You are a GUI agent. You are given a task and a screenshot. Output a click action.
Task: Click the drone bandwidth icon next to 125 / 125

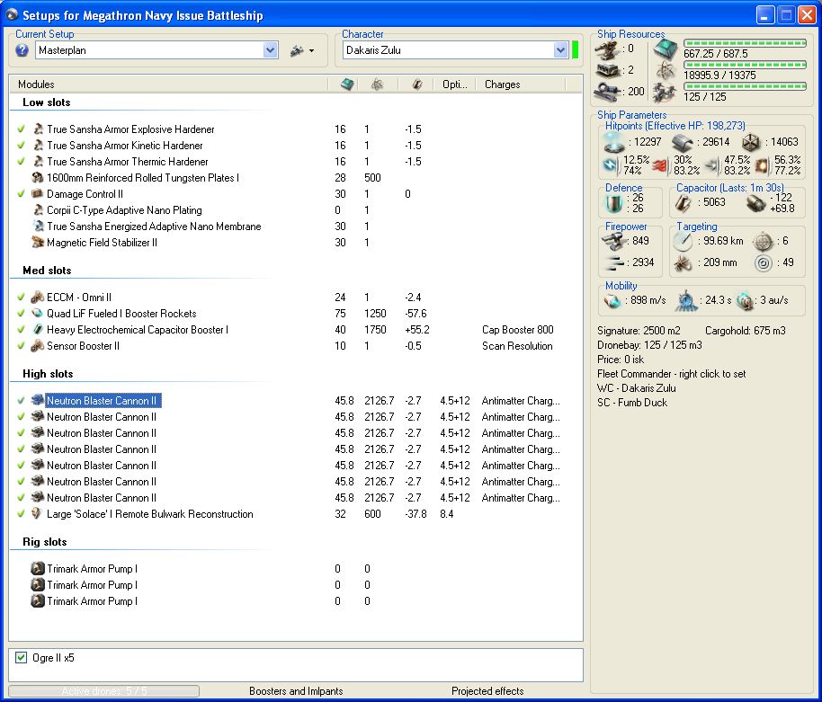point(665,93)
